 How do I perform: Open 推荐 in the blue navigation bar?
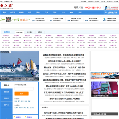point(38,13)
